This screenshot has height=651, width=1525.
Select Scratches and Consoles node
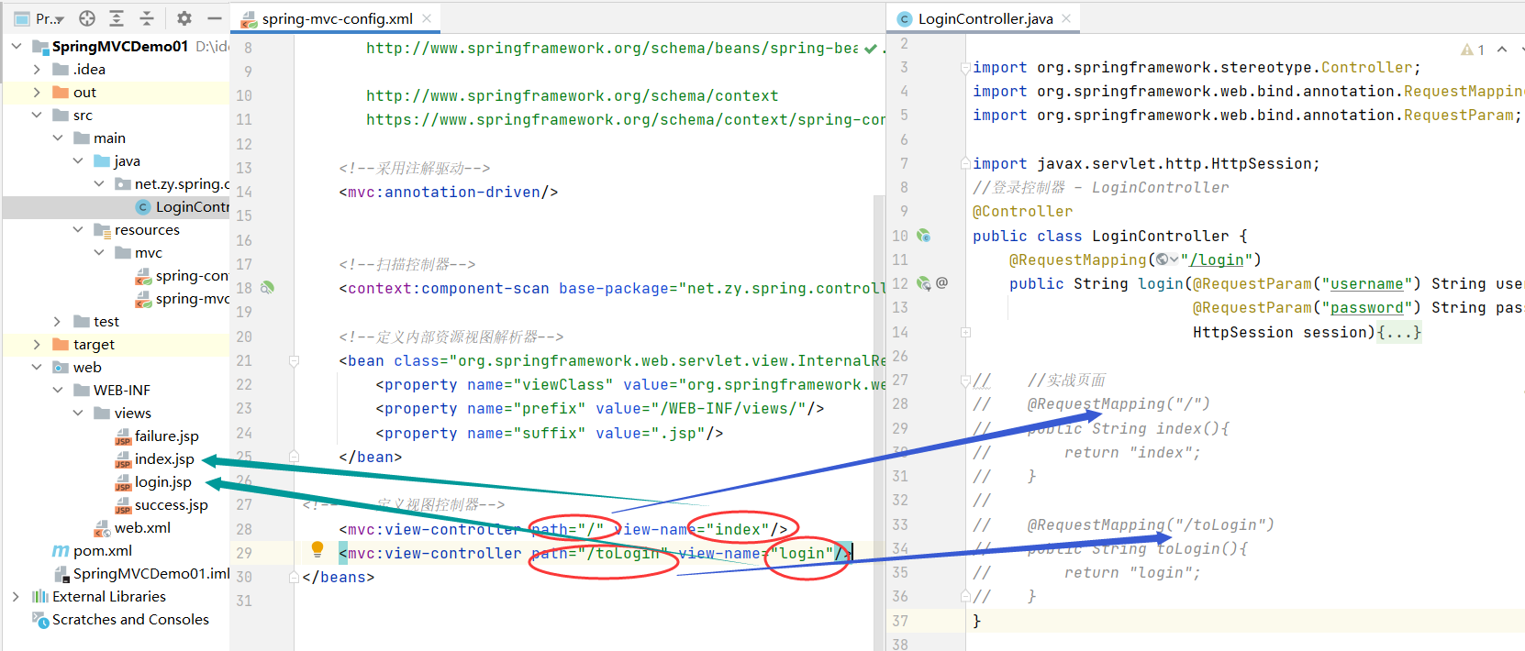click(120, 619)
